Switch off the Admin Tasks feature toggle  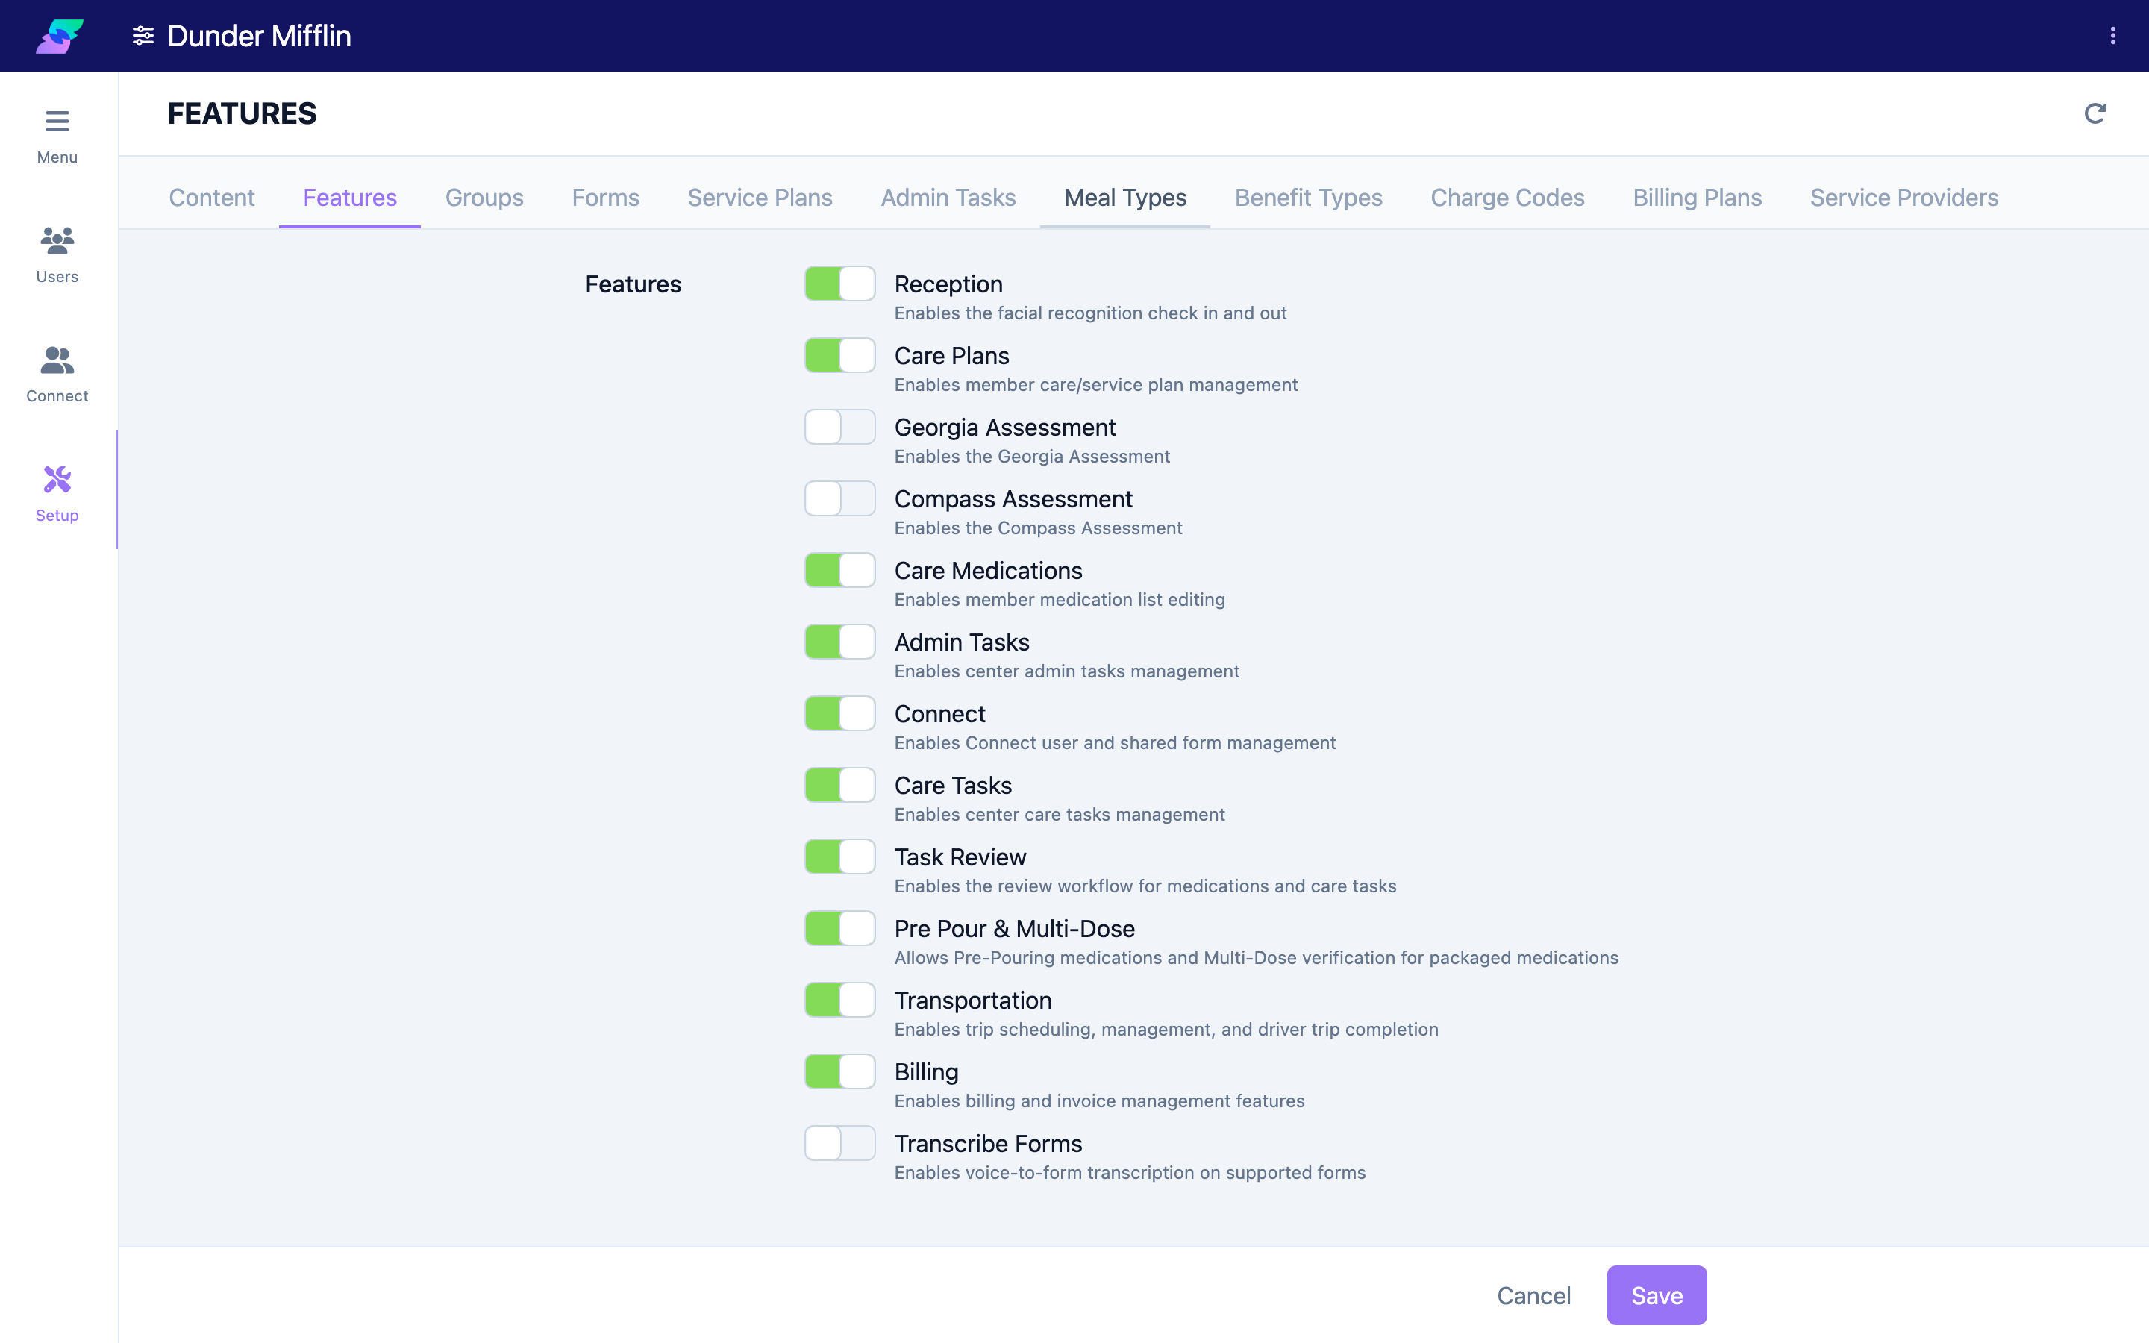840,642
